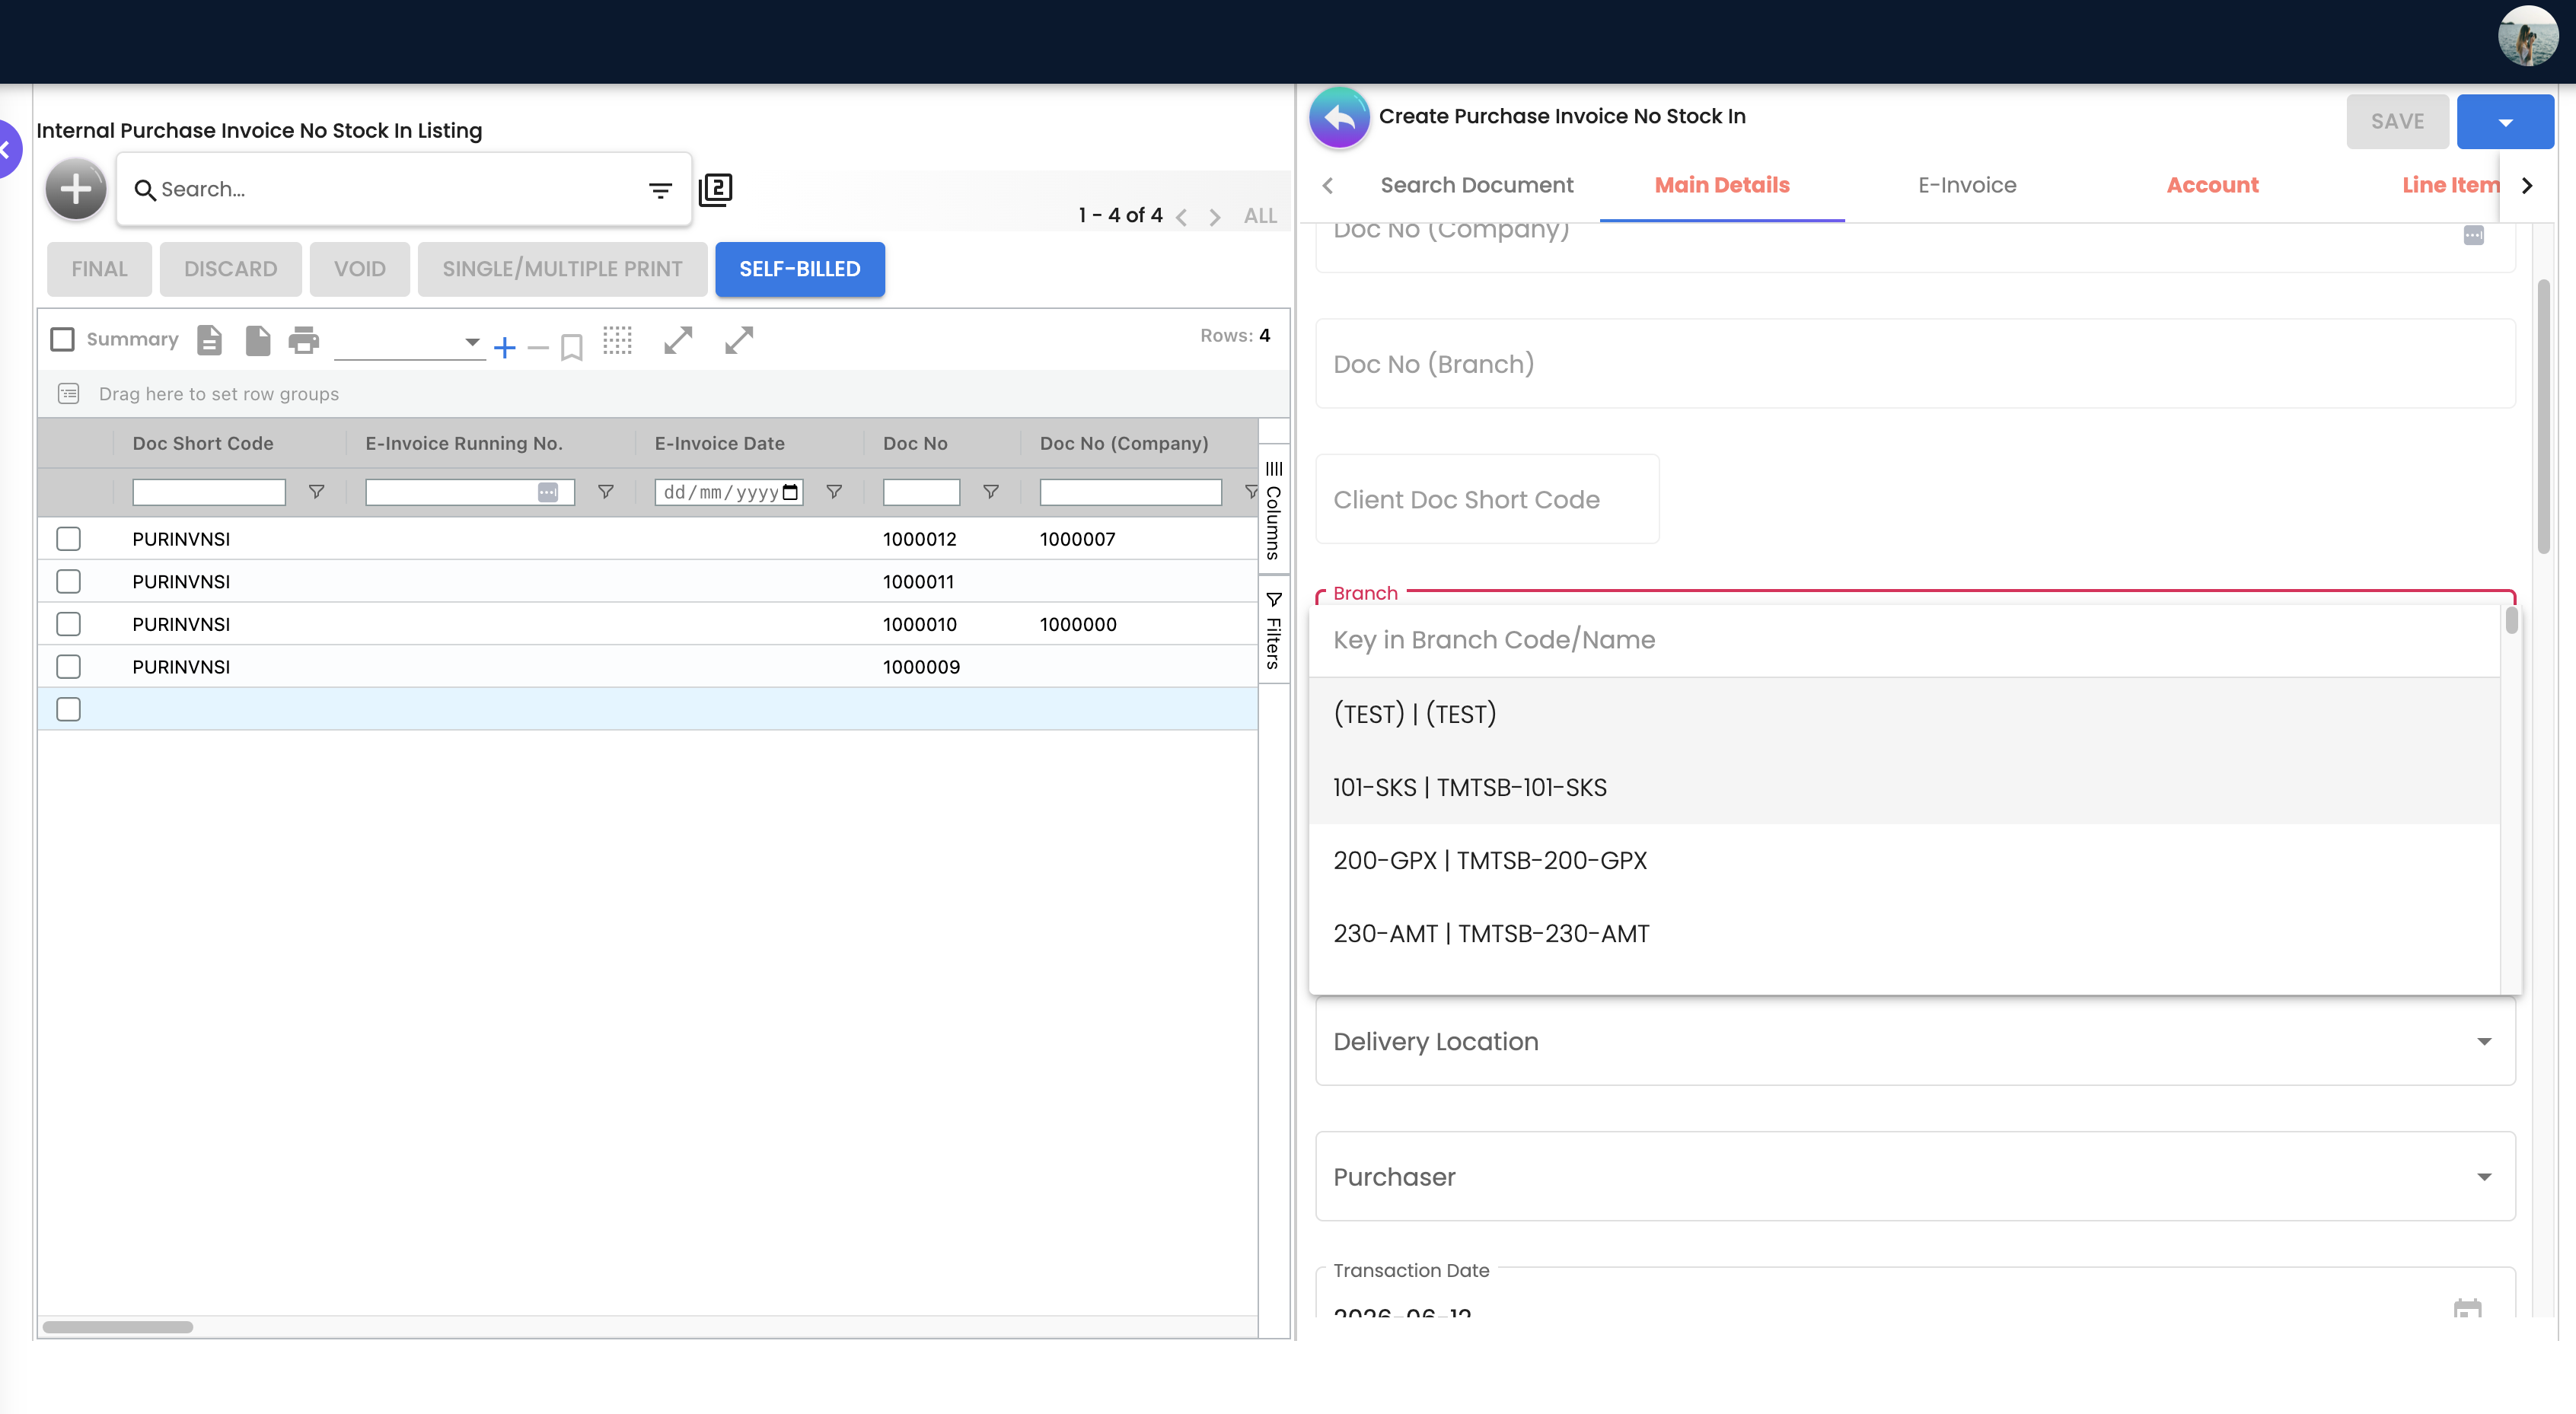Open the user profile avatar
Viewport: 2576px width, 1414px height.
click(2528, 37)
